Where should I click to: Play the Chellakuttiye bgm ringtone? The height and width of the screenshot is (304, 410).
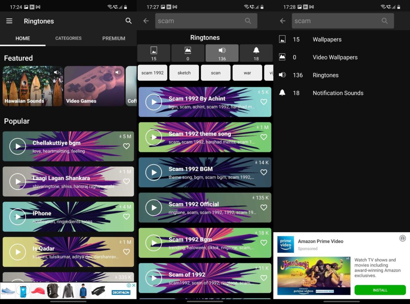tap(17, 146)
